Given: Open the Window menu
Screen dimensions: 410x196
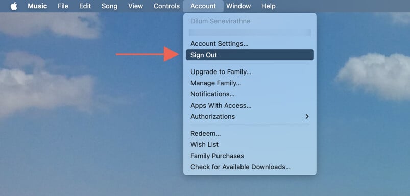Looking at the screenshot, I should (x=238, y=6).
